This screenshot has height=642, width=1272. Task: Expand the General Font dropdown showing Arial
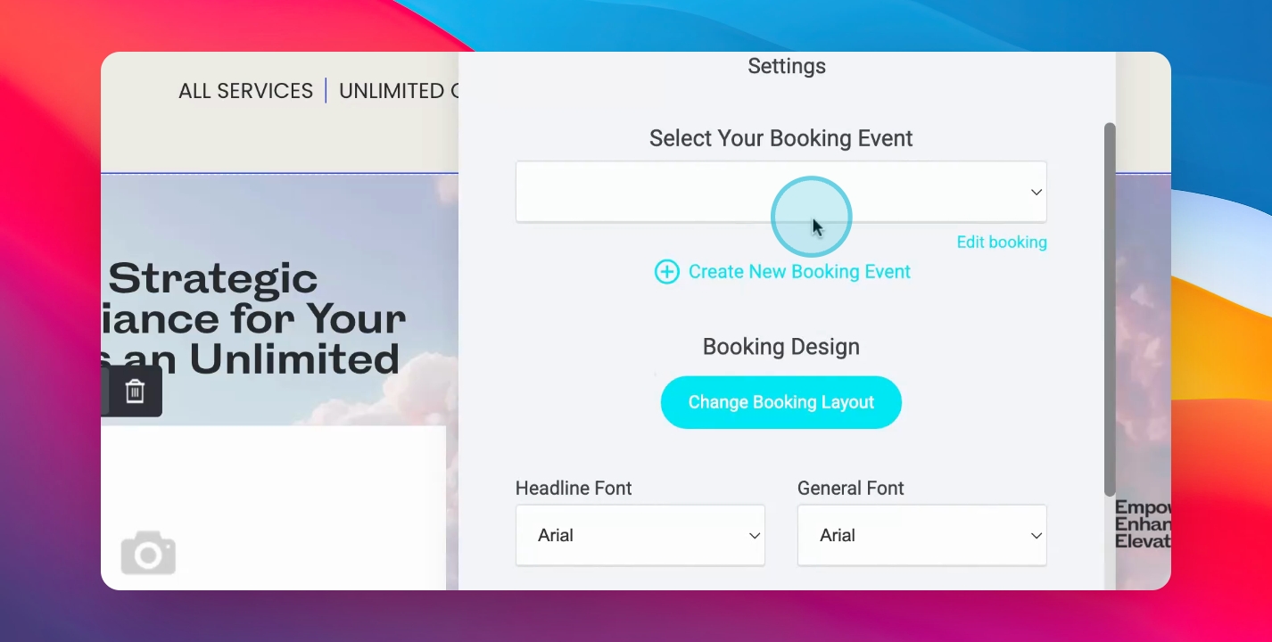(x=922, y=535)
